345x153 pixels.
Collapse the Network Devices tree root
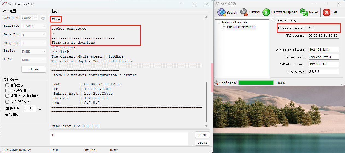(219, 23)
